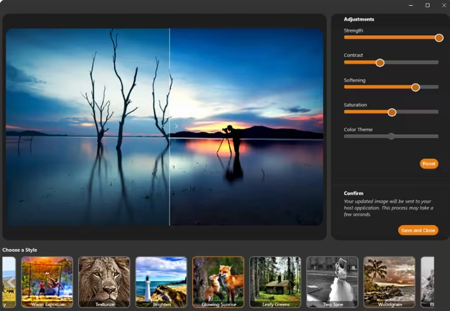Maximize the application window

click(427, 5)
